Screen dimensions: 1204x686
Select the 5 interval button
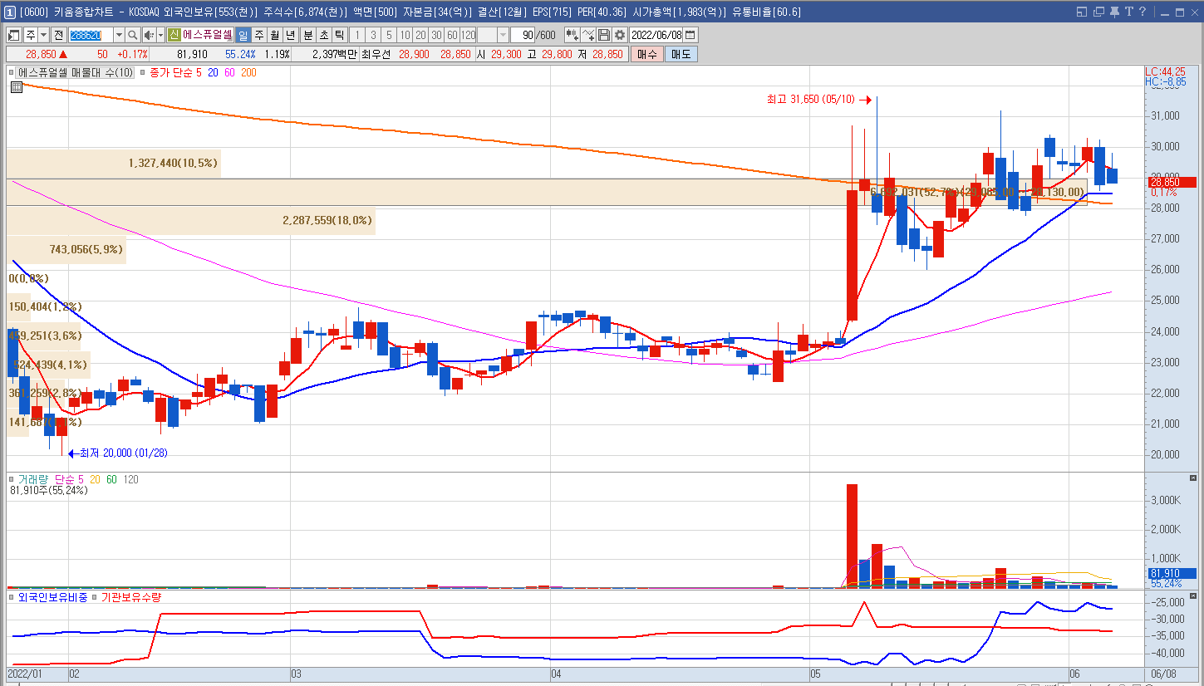coord(389,35)
